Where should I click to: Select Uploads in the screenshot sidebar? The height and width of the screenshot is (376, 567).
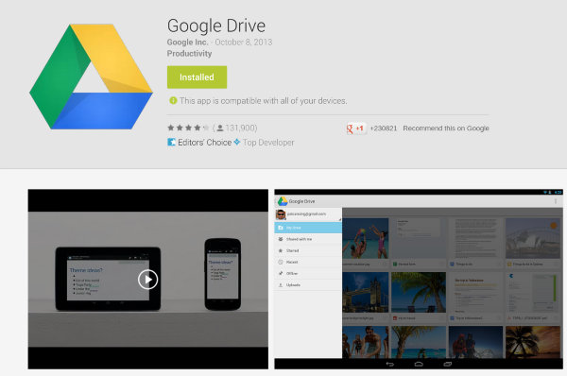click(x=308, y=285)
